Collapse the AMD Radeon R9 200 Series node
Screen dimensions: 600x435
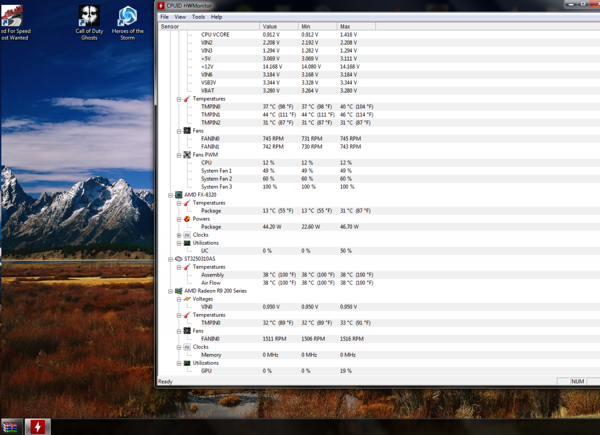coord(171,290)
